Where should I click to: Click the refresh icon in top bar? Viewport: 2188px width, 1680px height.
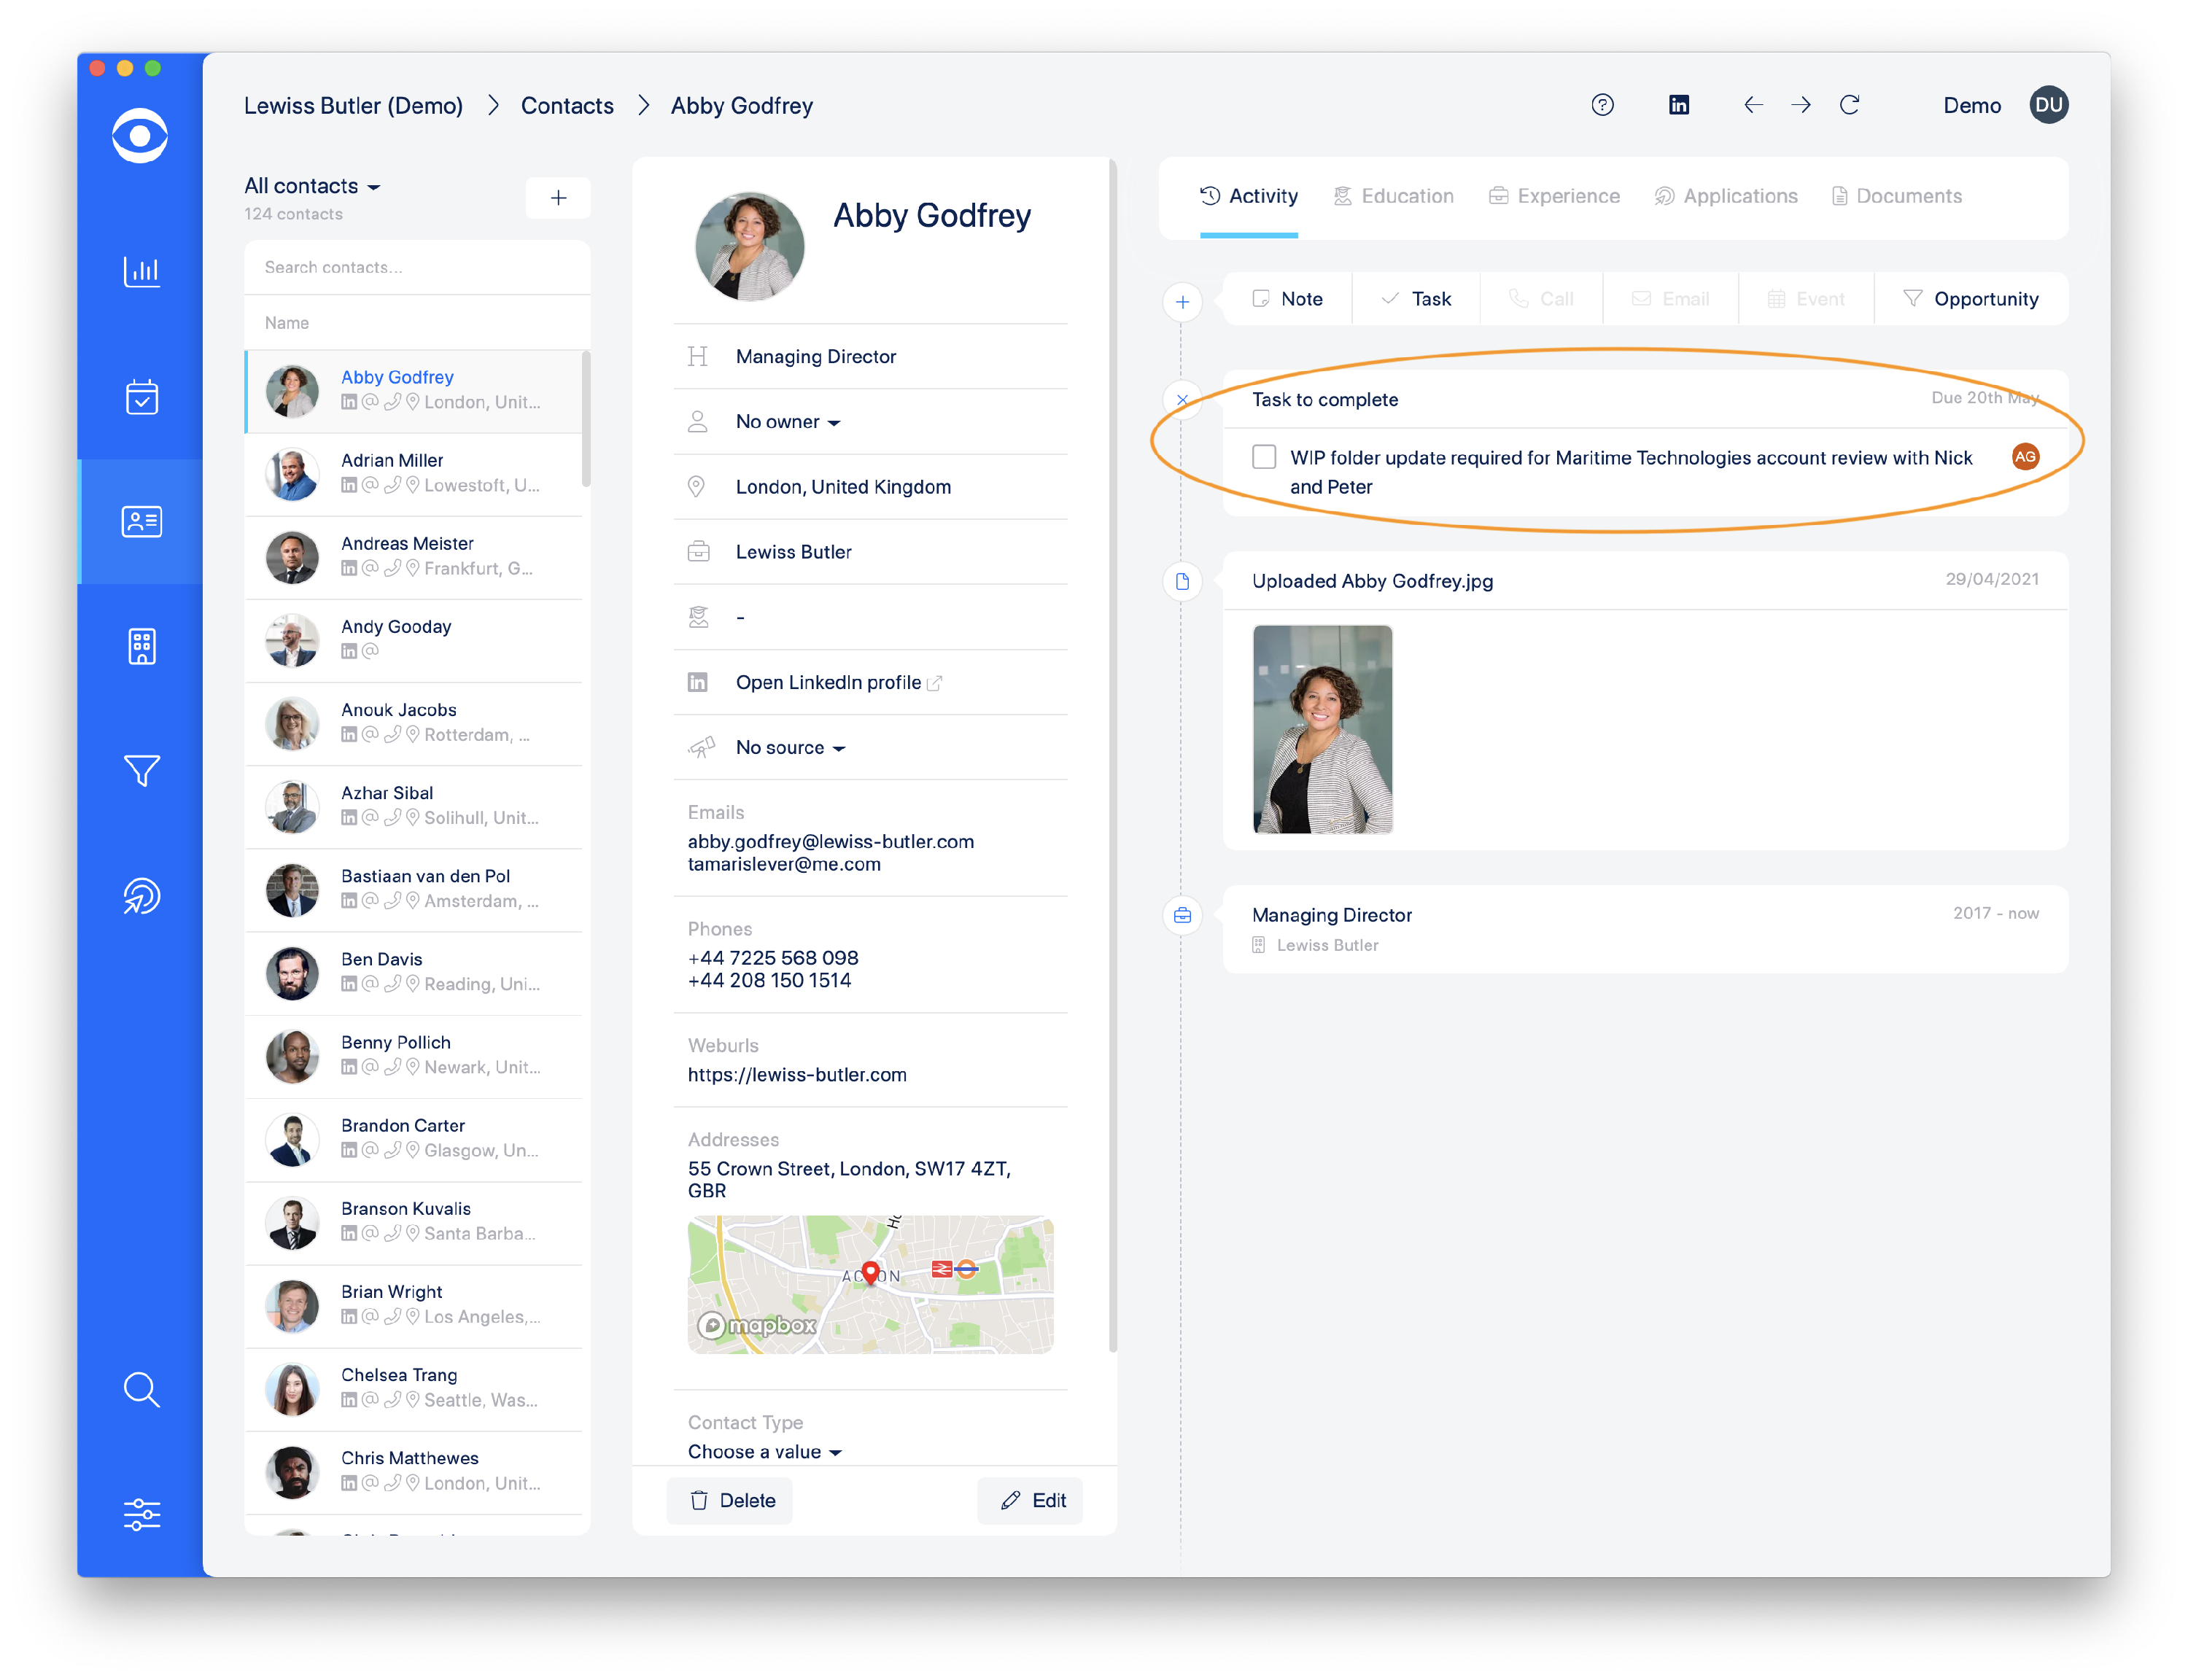click(1849, 105)
